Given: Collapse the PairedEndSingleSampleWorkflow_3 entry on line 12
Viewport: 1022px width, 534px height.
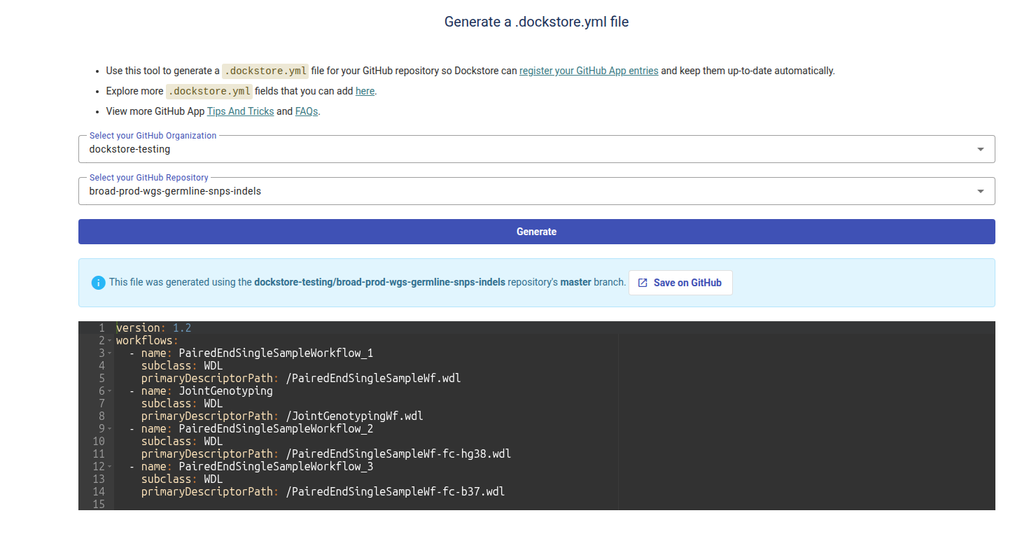Looking at the screenshot, I should (x=110, y=467).
